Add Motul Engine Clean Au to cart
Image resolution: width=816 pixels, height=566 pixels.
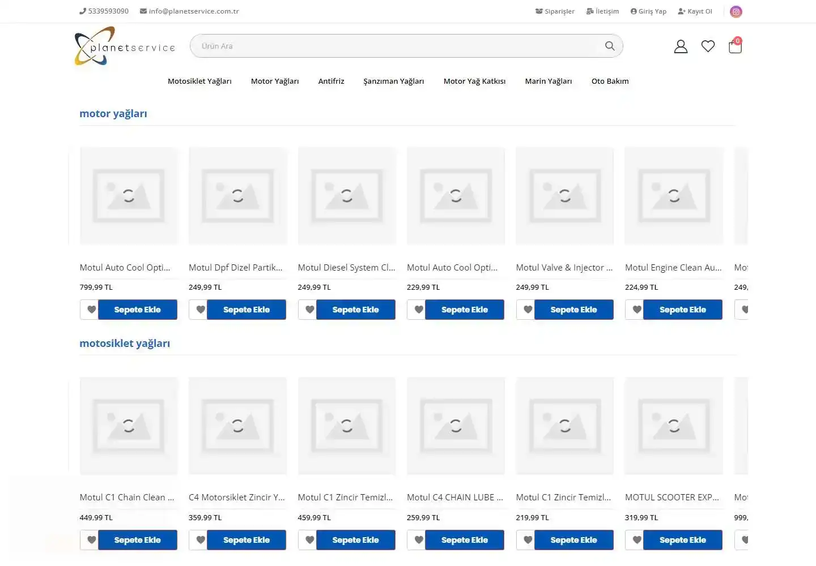click(683, 310)
